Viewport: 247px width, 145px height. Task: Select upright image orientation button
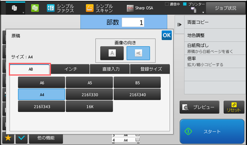point(112,53)
